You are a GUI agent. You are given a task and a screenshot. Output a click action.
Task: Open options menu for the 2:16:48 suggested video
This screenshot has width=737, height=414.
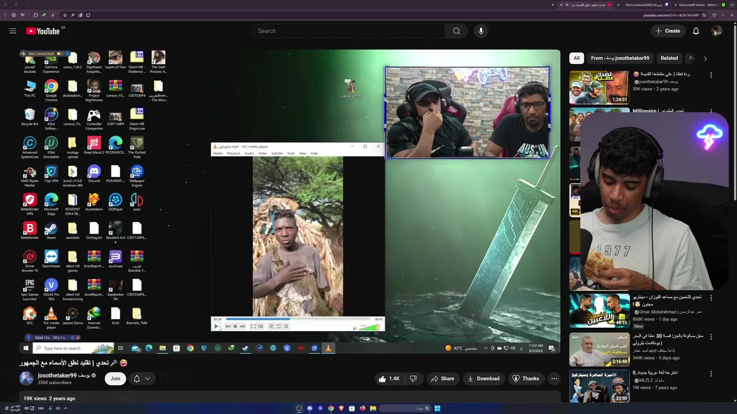711,336
